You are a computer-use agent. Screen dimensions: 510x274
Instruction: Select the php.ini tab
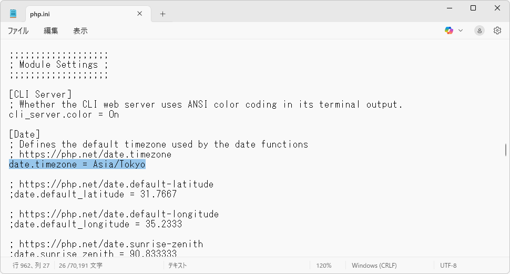pyautogui.click(x=68, y=14)
